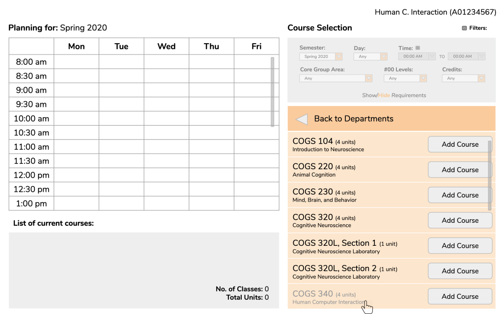Add course COGS 104 Introduction to Neuroscience

pos(460,145)
